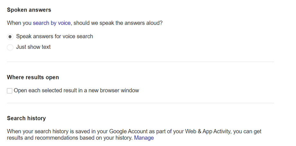Click the 'results and recommendations based on your history' text
The image size is (296, 146).
(69, 138)
